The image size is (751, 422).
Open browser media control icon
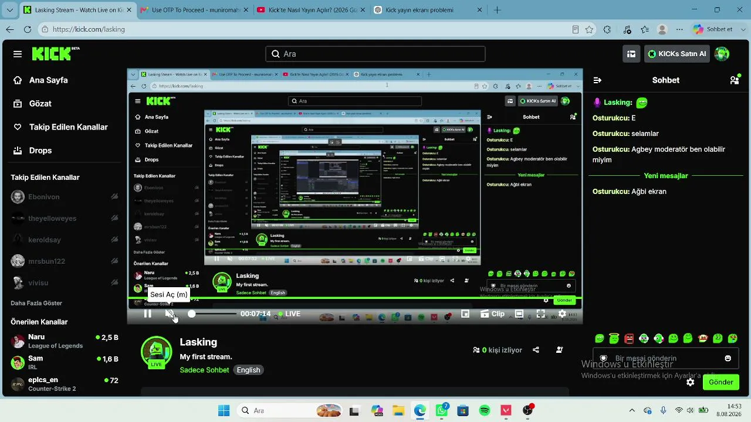coord(627,29)
